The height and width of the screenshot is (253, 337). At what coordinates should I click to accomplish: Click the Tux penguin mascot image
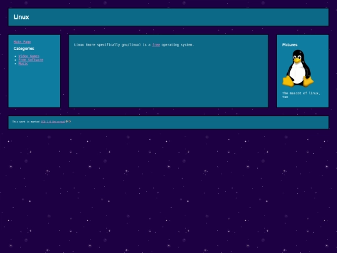pyautogui.click(x=298, y=69)
